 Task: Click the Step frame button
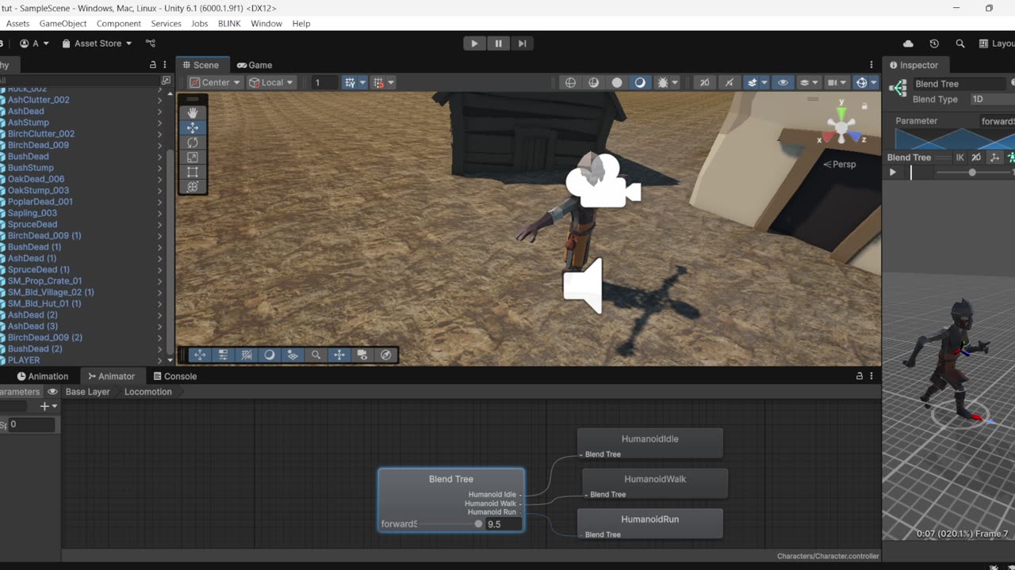(x=522, y=44)
